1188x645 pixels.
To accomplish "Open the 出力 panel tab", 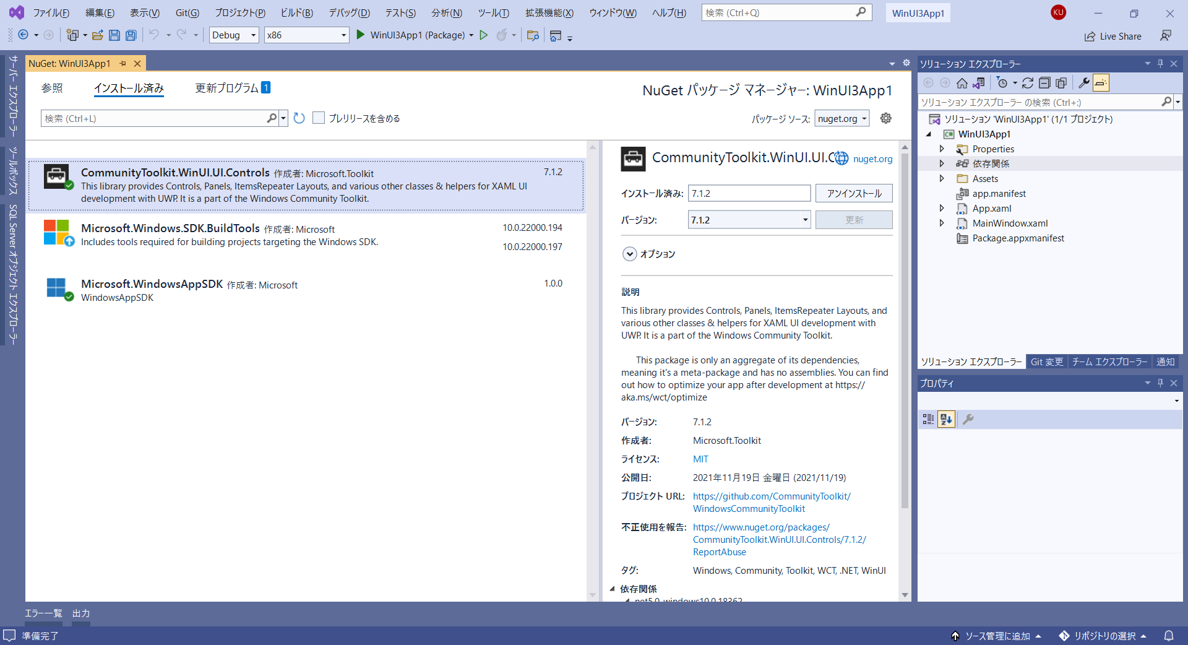I will click(x=81, y=613).
